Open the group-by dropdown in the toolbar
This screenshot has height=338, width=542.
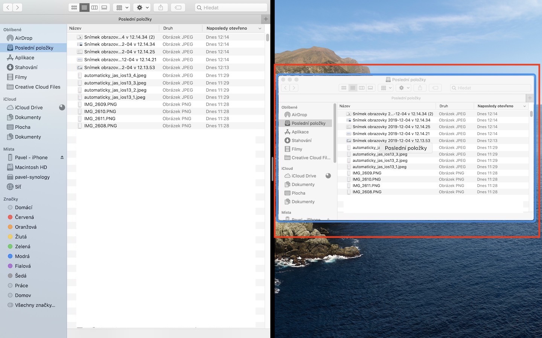(122, 8)
